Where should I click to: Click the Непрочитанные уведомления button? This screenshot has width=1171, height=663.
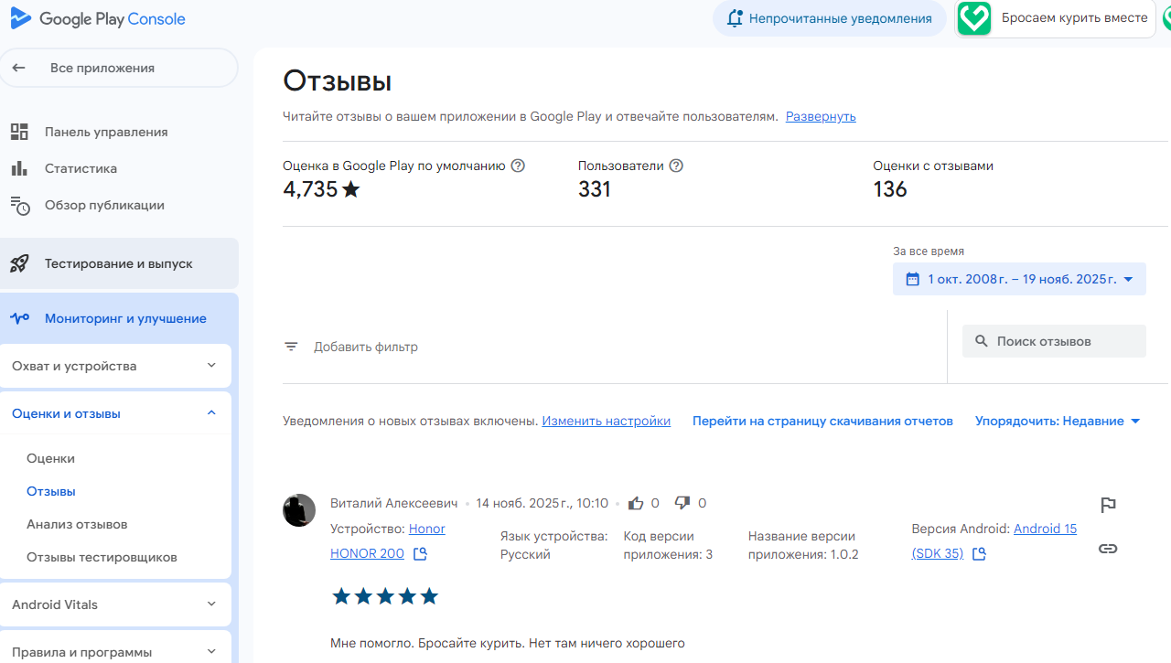830,18
